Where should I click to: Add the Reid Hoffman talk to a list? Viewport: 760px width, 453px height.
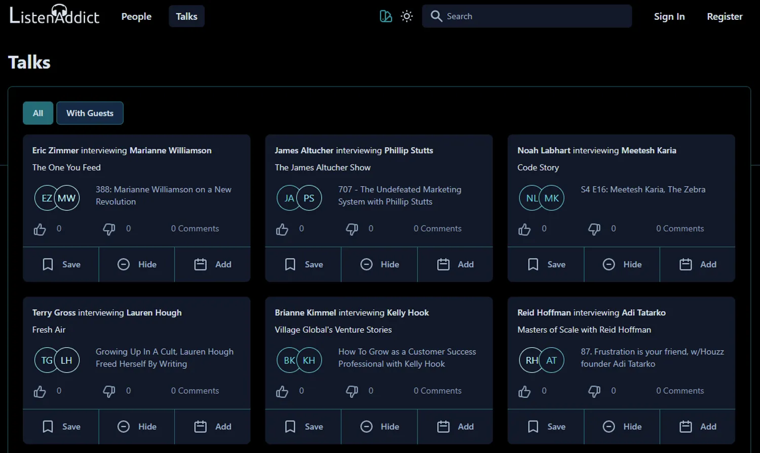(x=698, y=427)
